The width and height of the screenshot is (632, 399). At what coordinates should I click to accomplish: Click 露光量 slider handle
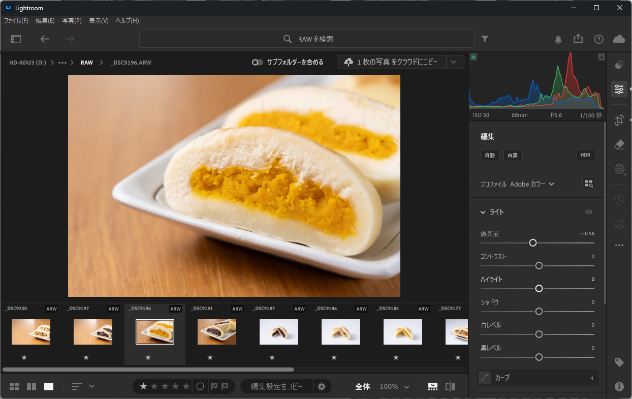point(533,243)
